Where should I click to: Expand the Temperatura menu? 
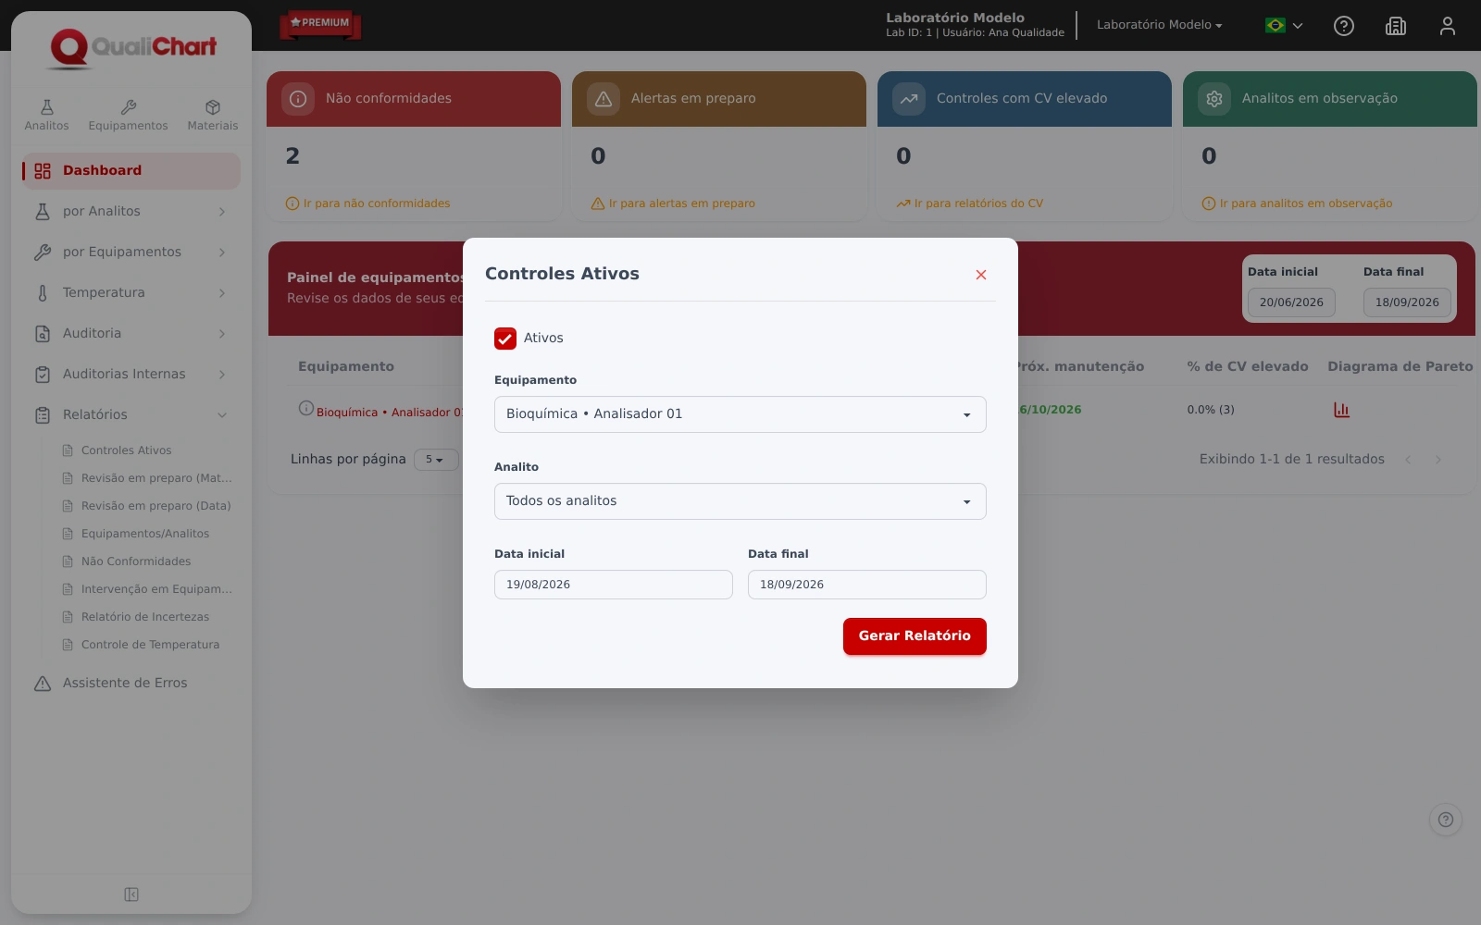[131, 293]
